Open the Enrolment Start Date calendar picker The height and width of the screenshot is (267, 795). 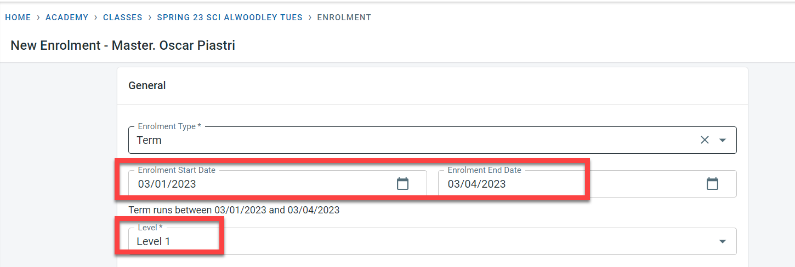[x=402, y=184]
